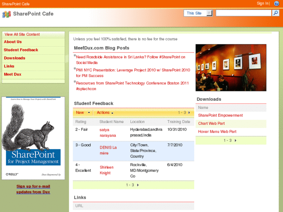Click the SharePoint for Project Management book cover
Image resolution: width=283 pixels, height=212 pixels.
[x=33, y=138]
